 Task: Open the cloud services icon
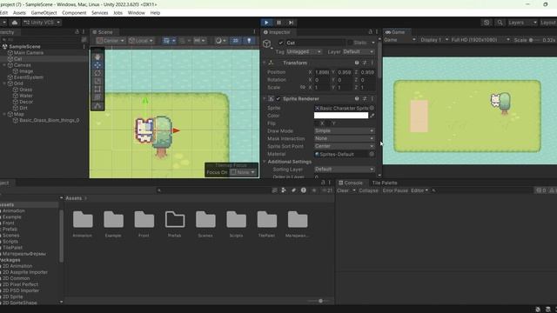point(15,23)
